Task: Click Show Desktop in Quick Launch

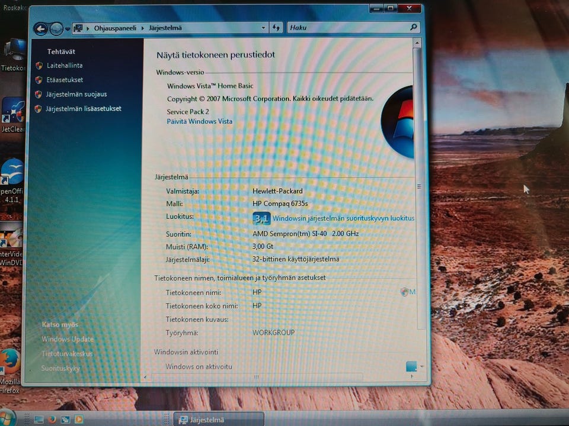Action: [x=39, y=419]
